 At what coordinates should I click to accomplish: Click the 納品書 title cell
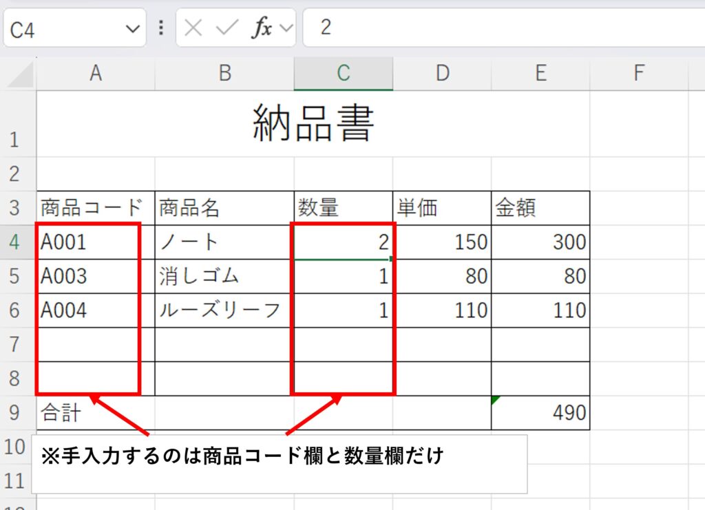click(313, 124)
